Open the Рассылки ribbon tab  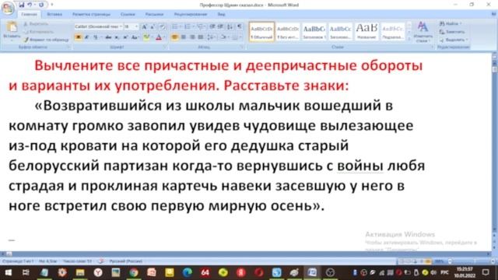tap(154, 14)
